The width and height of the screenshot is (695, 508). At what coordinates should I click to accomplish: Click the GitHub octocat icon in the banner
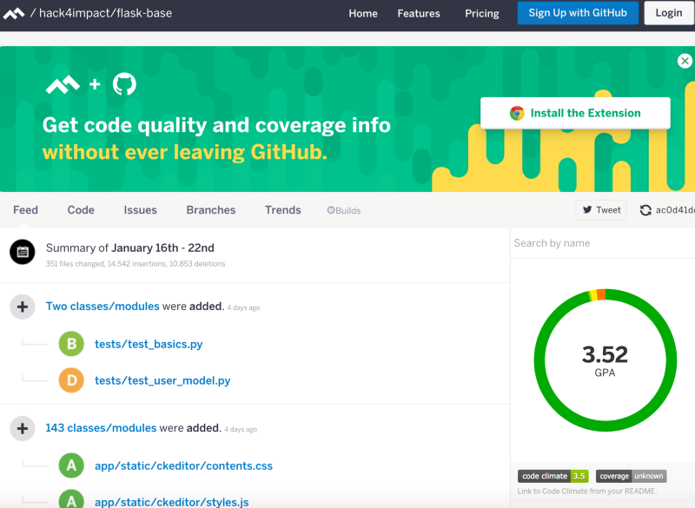[124, 85]
